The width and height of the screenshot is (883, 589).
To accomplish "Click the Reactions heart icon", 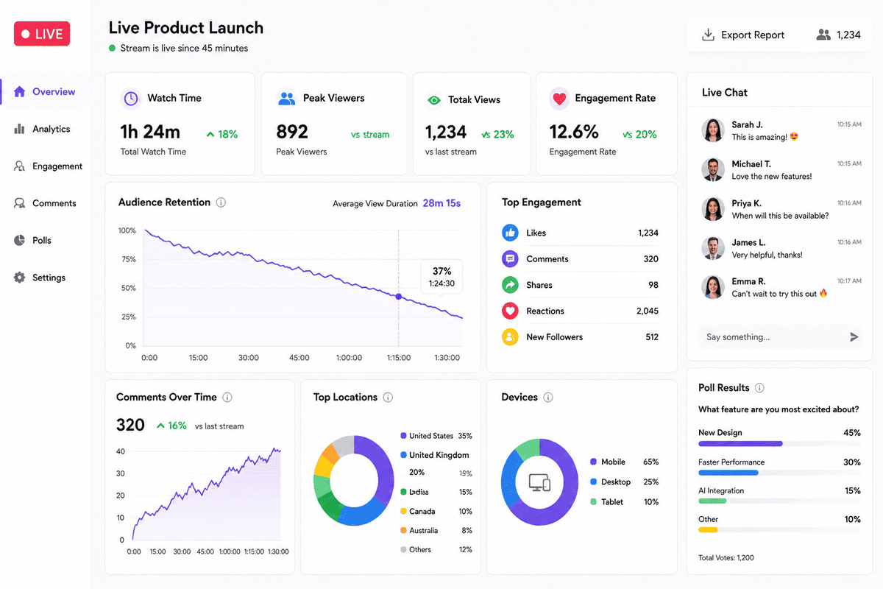I will tap(510, 311).
